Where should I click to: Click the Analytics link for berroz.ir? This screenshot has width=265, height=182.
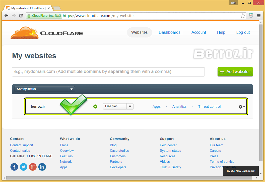[x=179, y=106]
